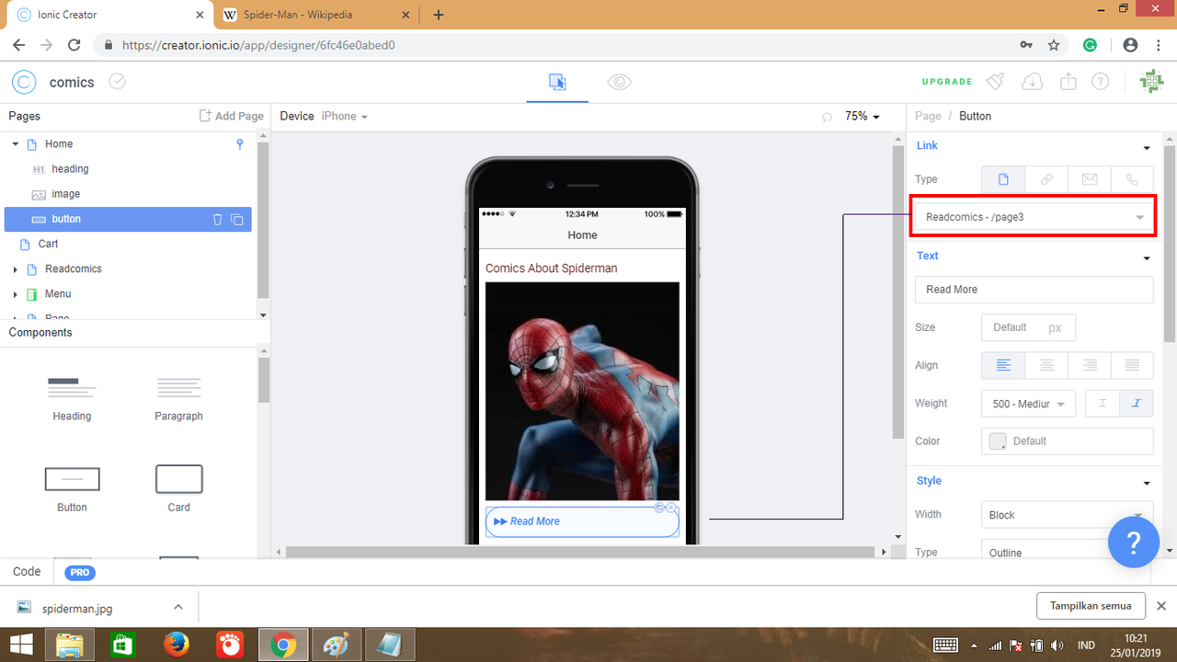Click Tampilkan semua in downloads bar

[x=1091, y=606]
